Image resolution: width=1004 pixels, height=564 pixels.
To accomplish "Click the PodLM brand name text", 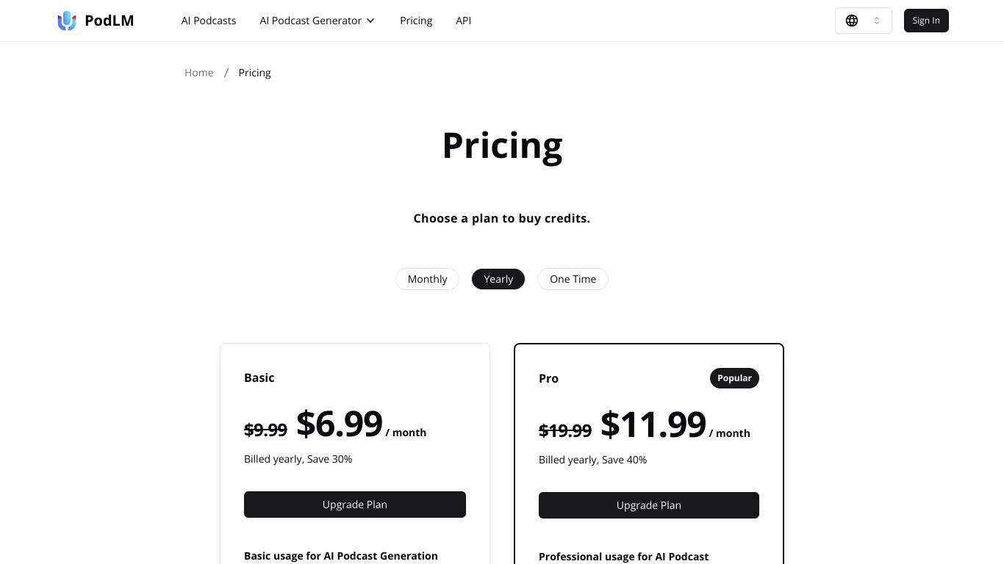I will [x=110, y=21].
